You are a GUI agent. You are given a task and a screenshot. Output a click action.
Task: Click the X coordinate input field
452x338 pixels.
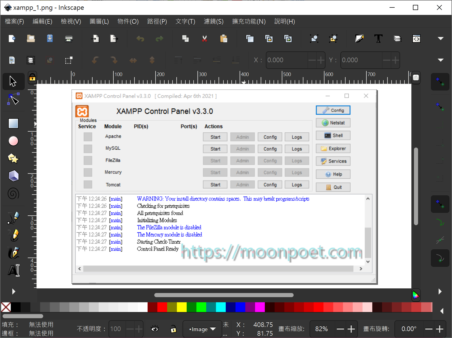point(287,60)
